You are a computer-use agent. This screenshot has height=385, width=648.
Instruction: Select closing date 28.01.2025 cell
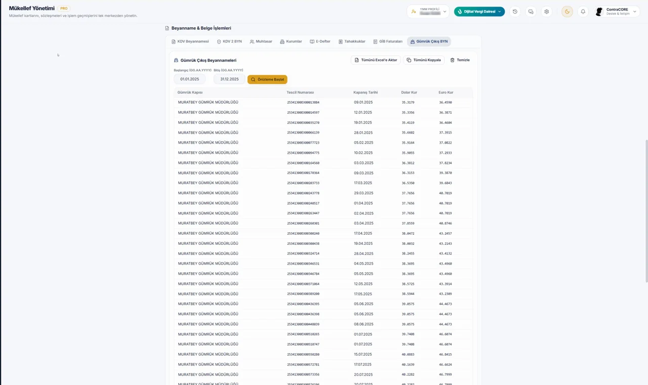(363, 133)
